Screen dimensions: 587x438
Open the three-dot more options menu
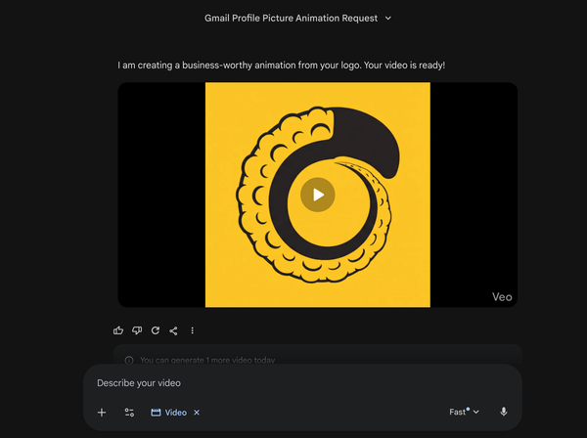192,330
